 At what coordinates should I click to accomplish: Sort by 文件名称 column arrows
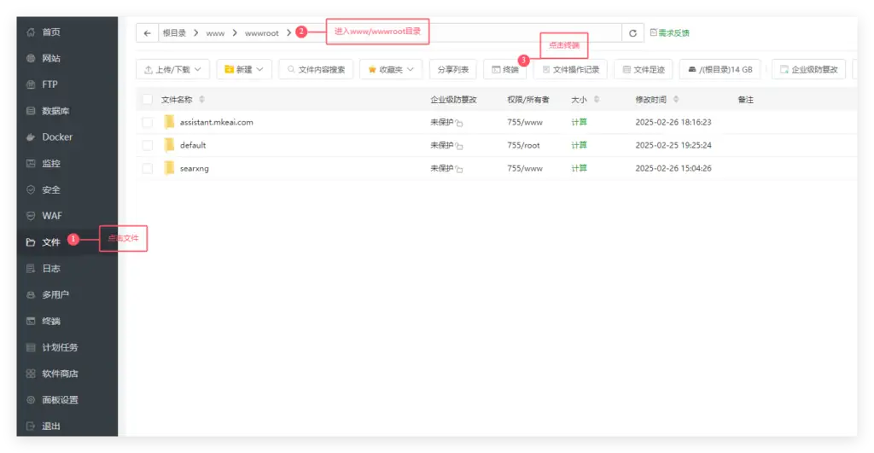[201, 100]
